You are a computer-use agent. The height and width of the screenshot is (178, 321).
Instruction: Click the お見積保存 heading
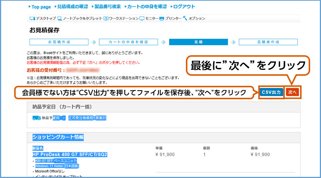[x=44, y=30]
